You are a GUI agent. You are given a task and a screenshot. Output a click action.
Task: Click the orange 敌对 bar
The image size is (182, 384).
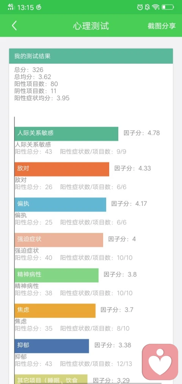62,169
